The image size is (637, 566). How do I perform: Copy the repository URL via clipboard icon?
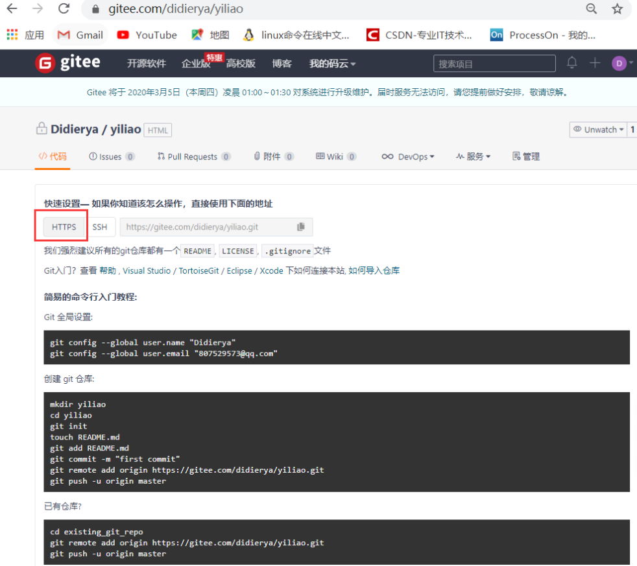[x=300, y=226]
